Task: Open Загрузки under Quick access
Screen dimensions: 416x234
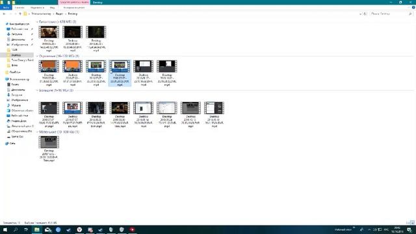Action: coord(17,34)
